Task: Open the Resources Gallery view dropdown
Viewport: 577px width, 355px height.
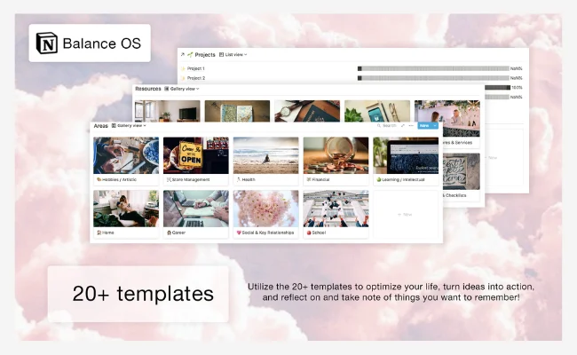Action: point(182,89)
